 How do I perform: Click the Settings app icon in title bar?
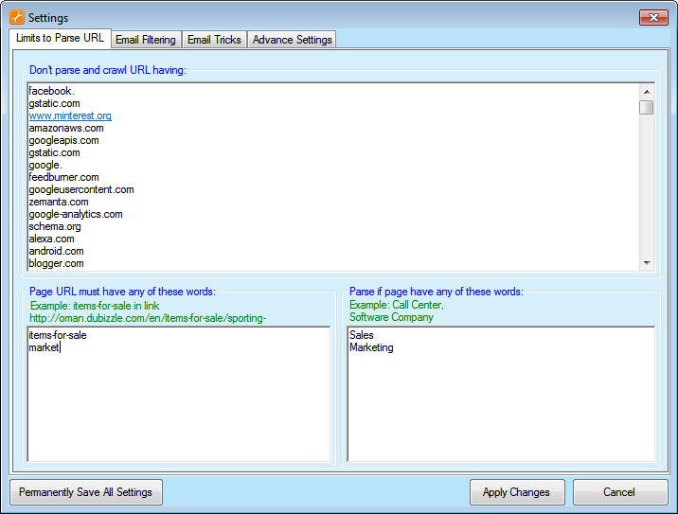click(16, 17)
